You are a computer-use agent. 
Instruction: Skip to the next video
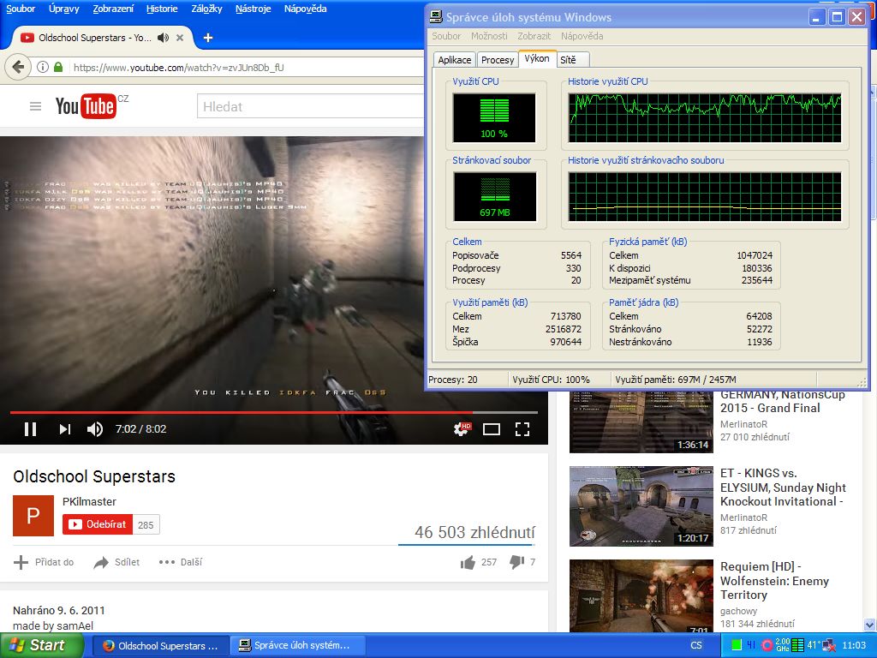[x=64, y=429]
